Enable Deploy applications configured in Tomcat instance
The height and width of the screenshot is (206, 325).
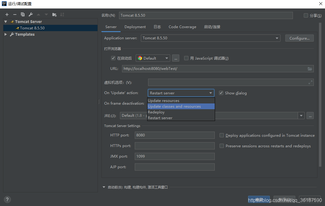pyautogui.click(x=222, y=136)
